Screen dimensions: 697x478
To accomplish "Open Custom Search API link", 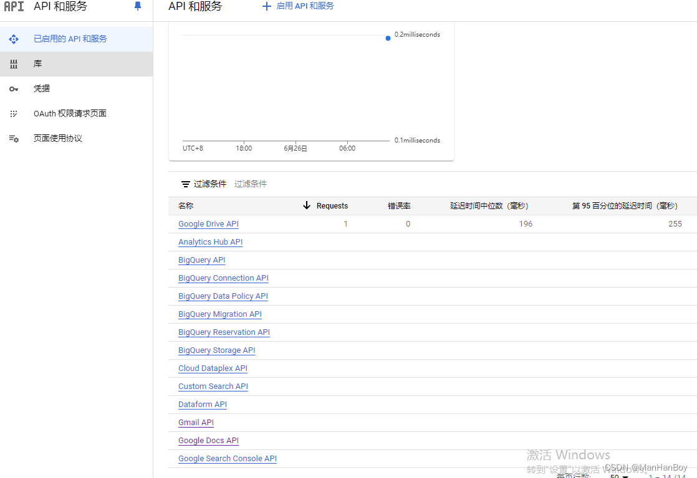I will pyautogui.click(x=213, y=386).
